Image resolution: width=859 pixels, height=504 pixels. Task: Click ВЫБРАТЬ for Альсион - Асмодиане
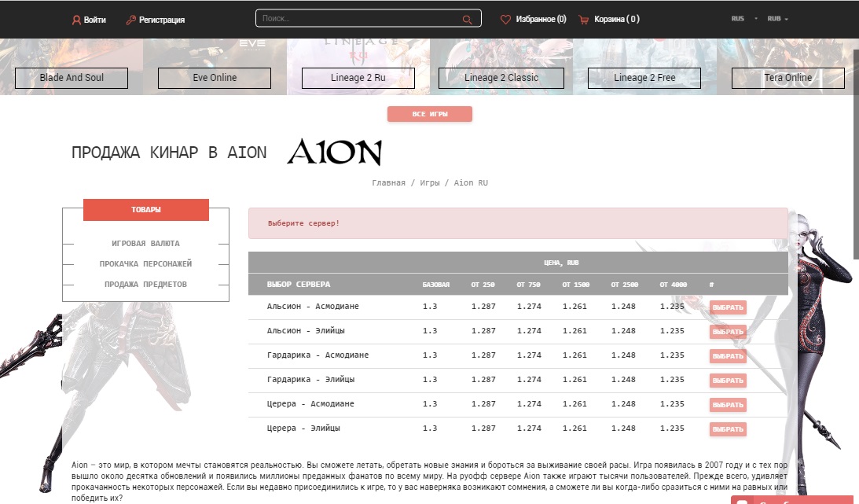pyautogui.click(x=728, y=307)
